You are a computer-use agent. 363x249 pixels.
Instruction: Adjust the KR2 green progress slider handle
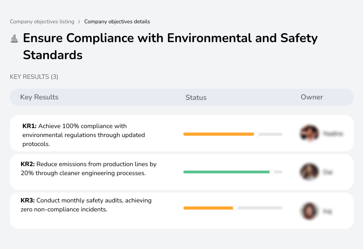click(x=272, y=172)
